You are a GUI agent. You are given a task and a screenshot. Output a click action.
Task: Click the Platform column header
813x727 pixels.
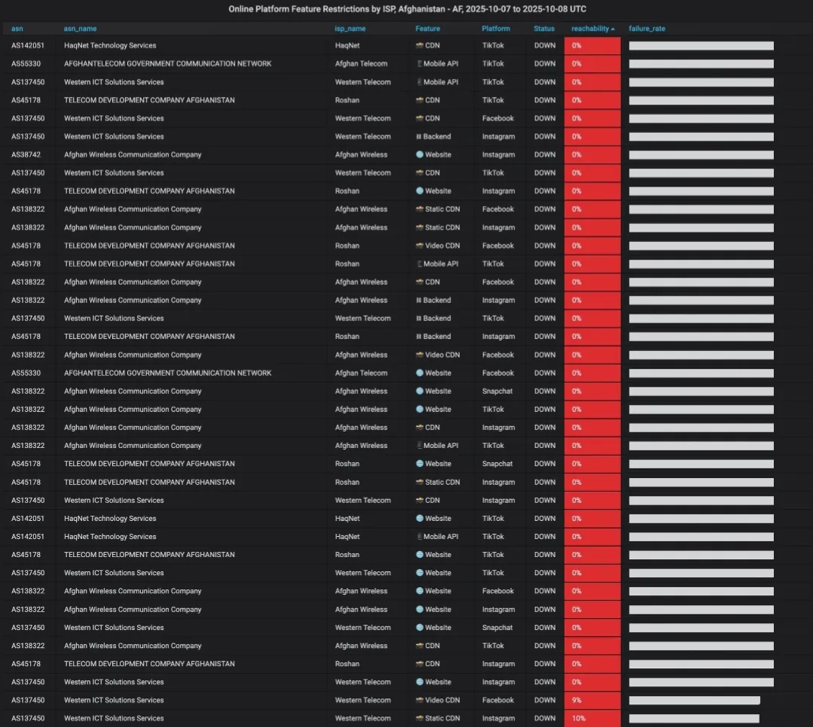(496, 29)
